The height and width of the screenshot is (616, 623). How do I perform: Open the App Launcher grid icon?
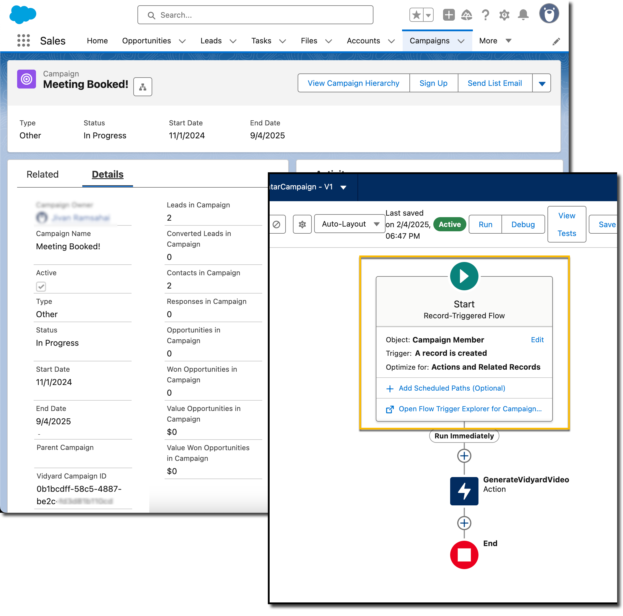click(23, 41)
